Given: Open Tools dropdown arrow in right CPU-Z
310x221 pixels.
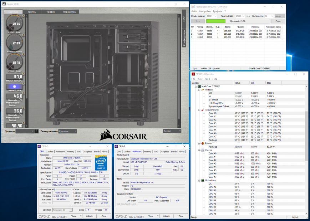Looking at the screenshot, I should click(x=158, y=216).
